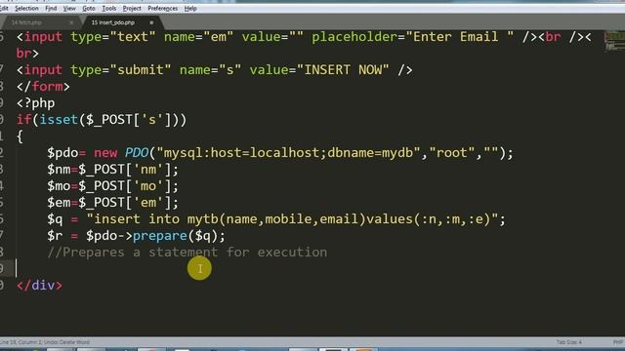
Task: Click the value="INSERT NOW" attribute
Action: (319, 70)
